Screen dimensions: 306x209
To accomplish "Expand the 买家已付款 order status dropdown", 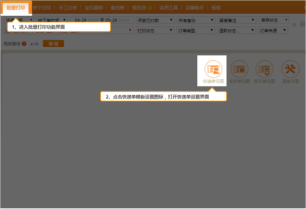I will tap(155, 21).
